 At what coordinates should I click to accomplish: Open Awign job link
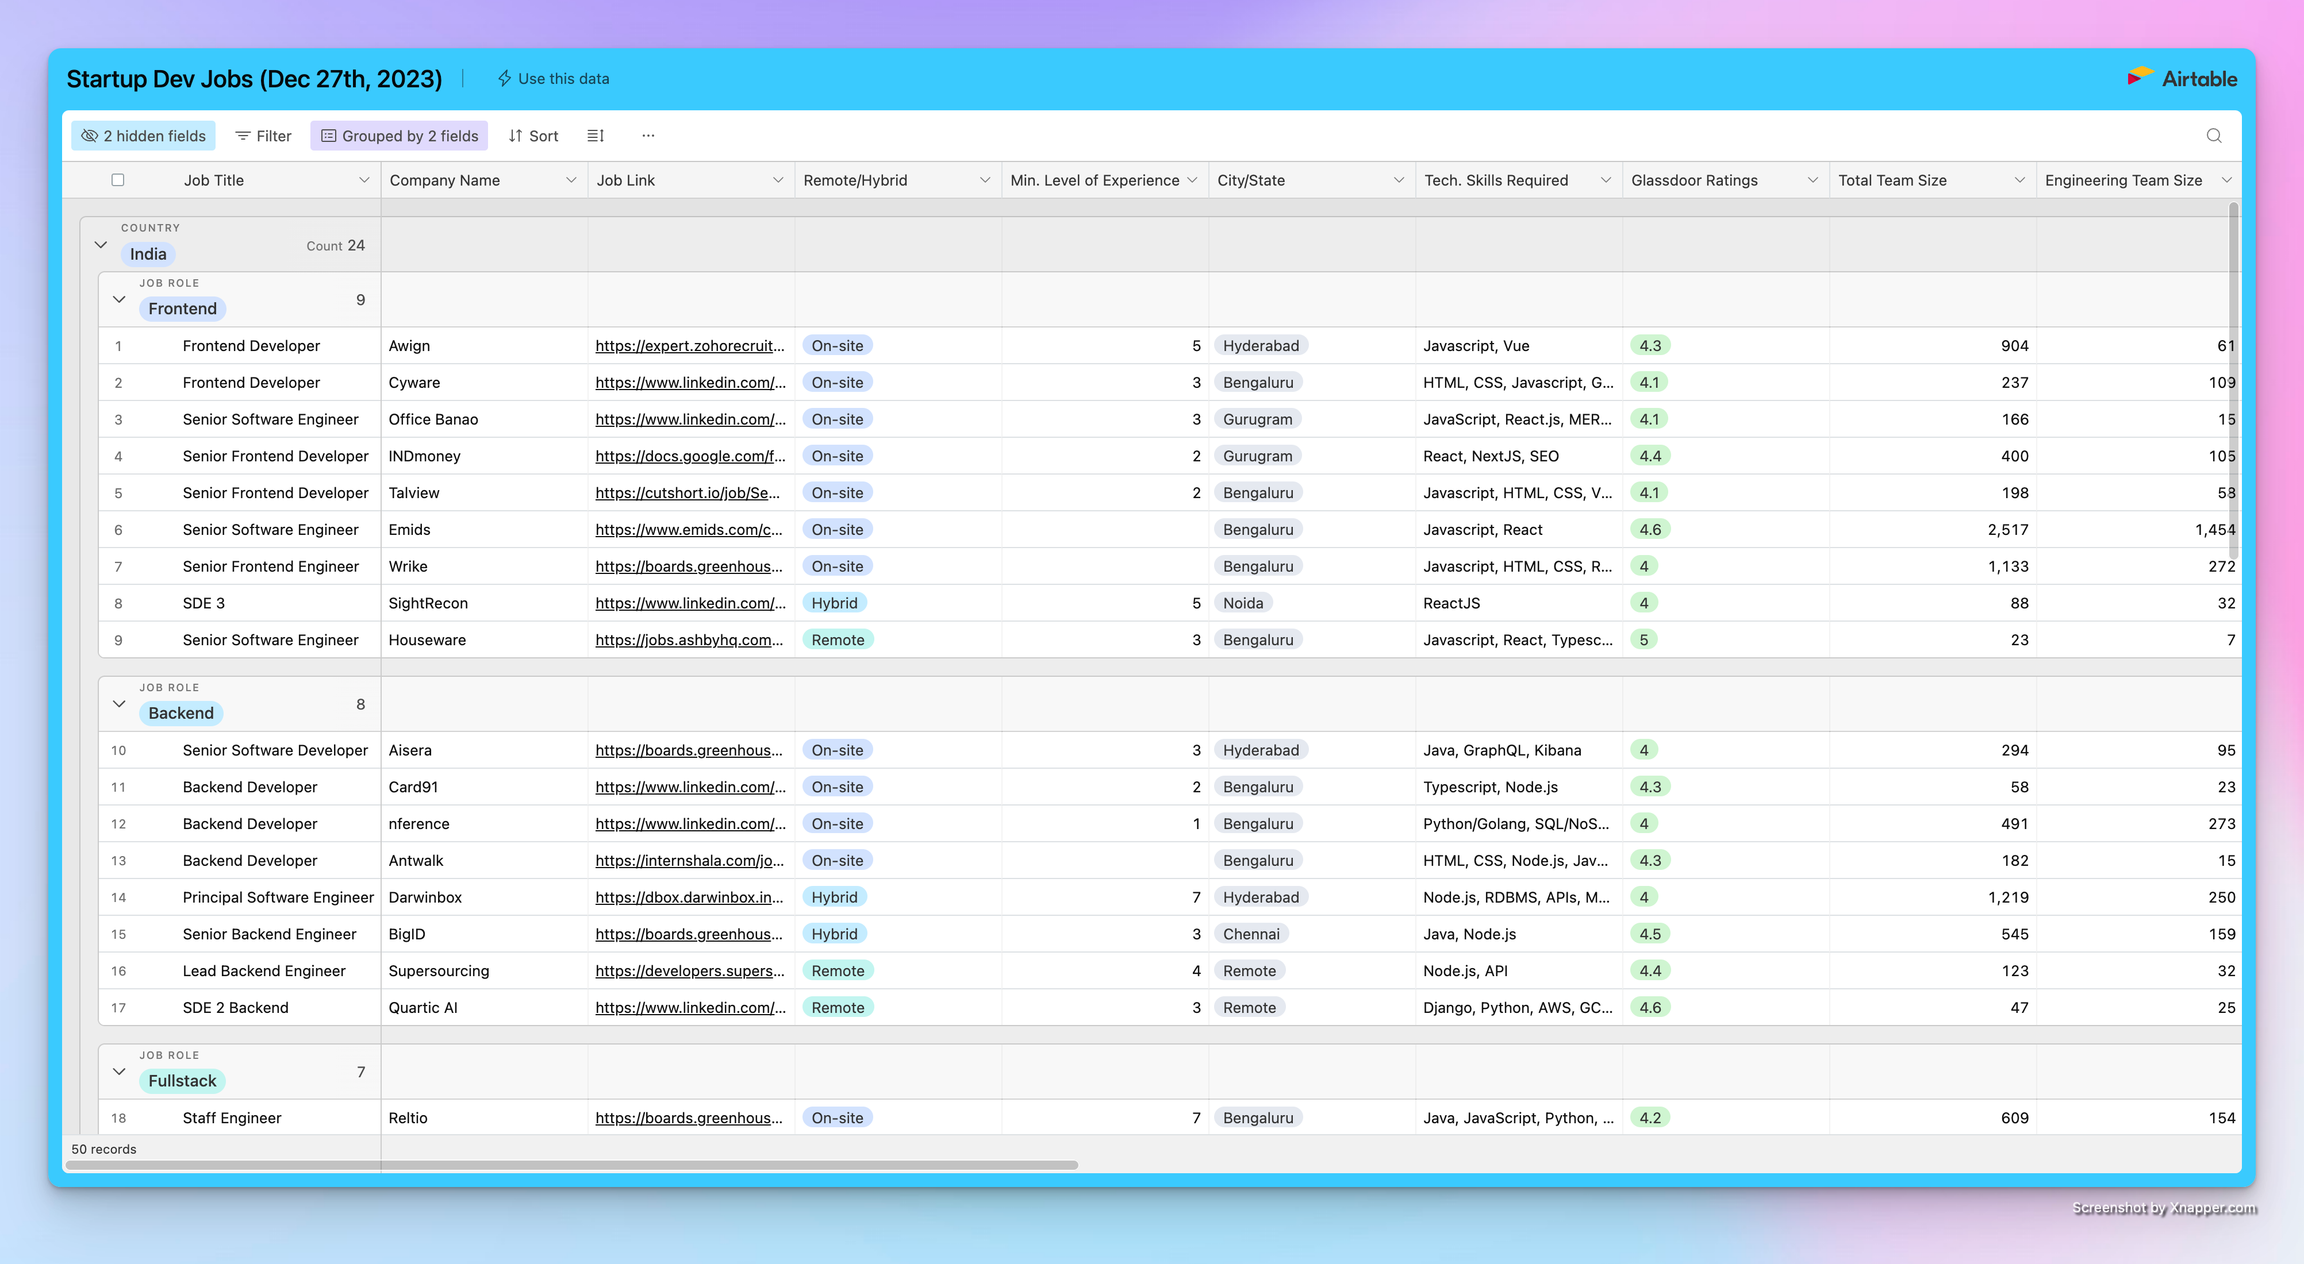click(x=690, y=346)
